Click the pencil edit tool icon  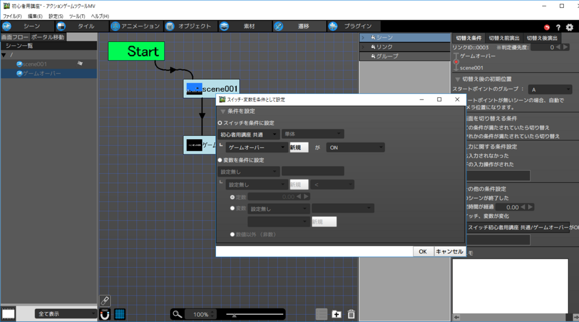[105, 300]
